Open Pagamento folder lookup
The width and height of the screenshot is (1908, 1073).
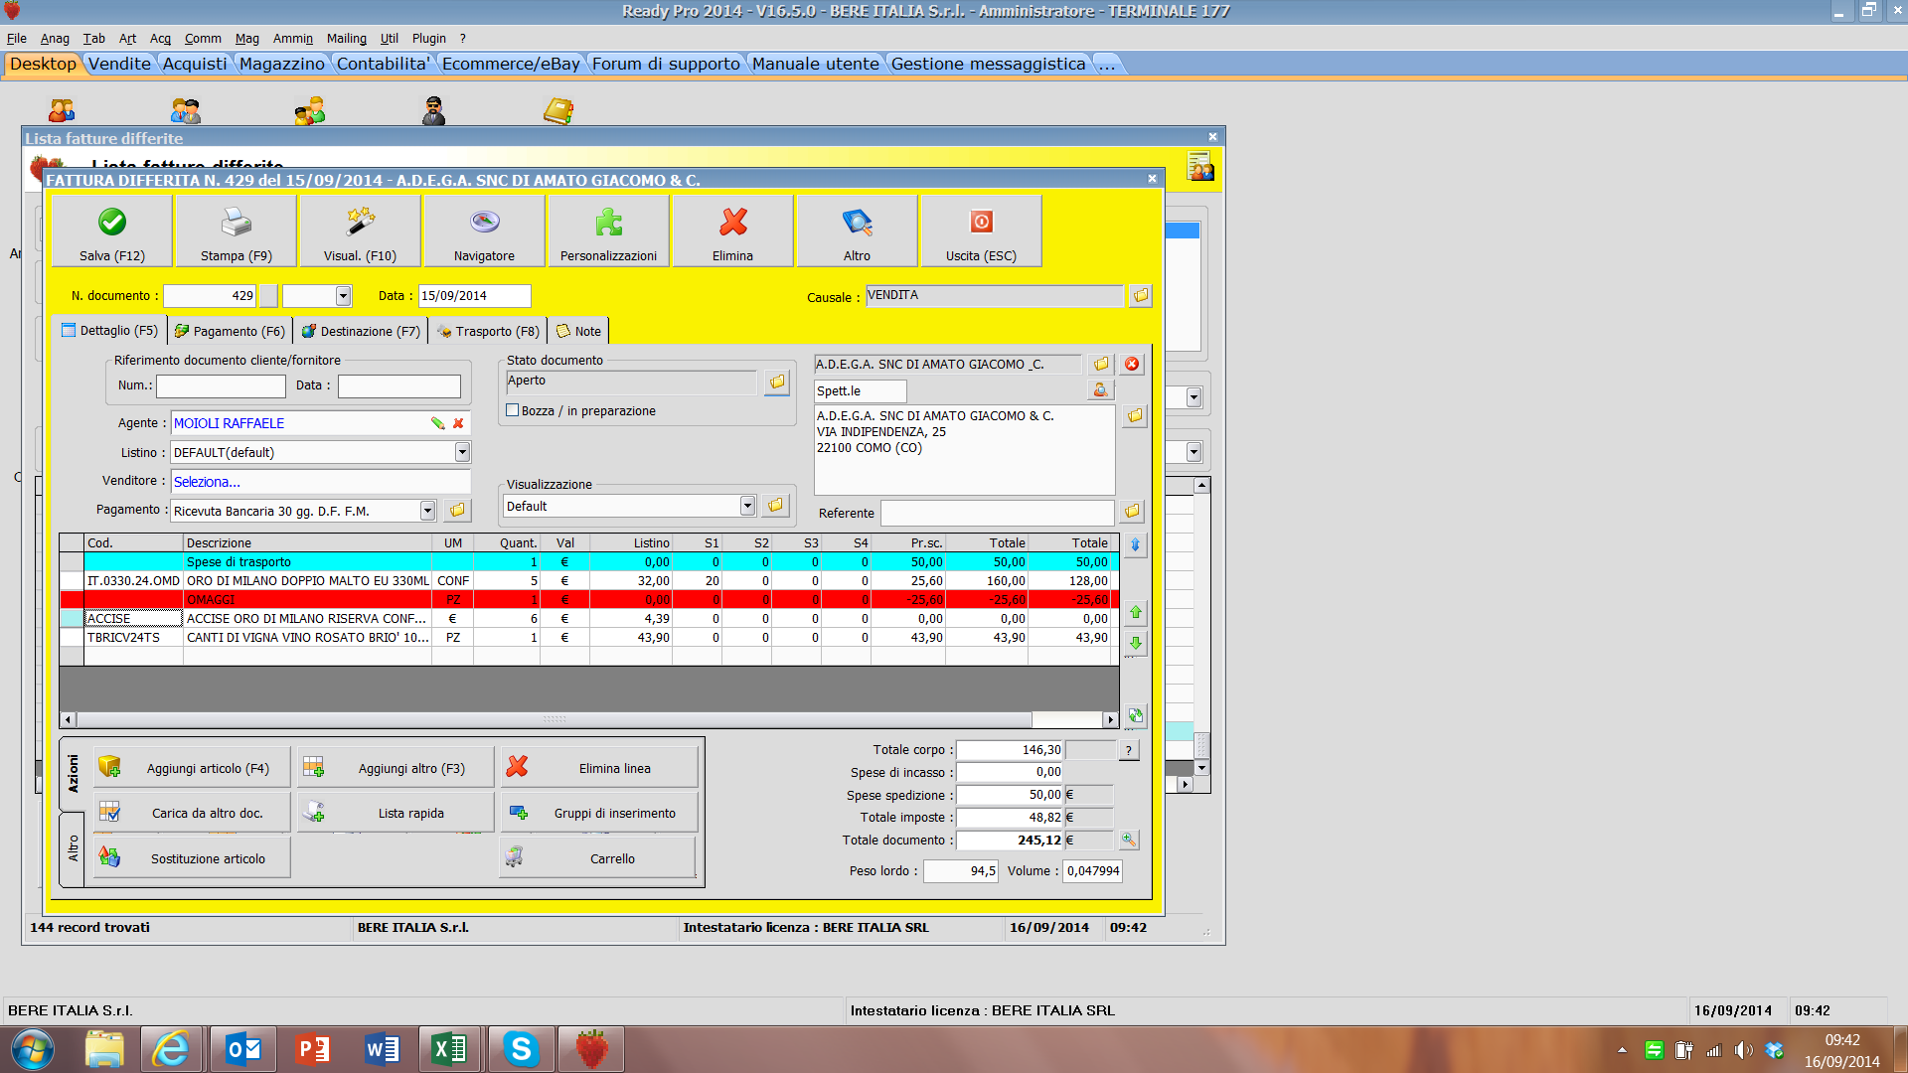[x=457, y=510]
